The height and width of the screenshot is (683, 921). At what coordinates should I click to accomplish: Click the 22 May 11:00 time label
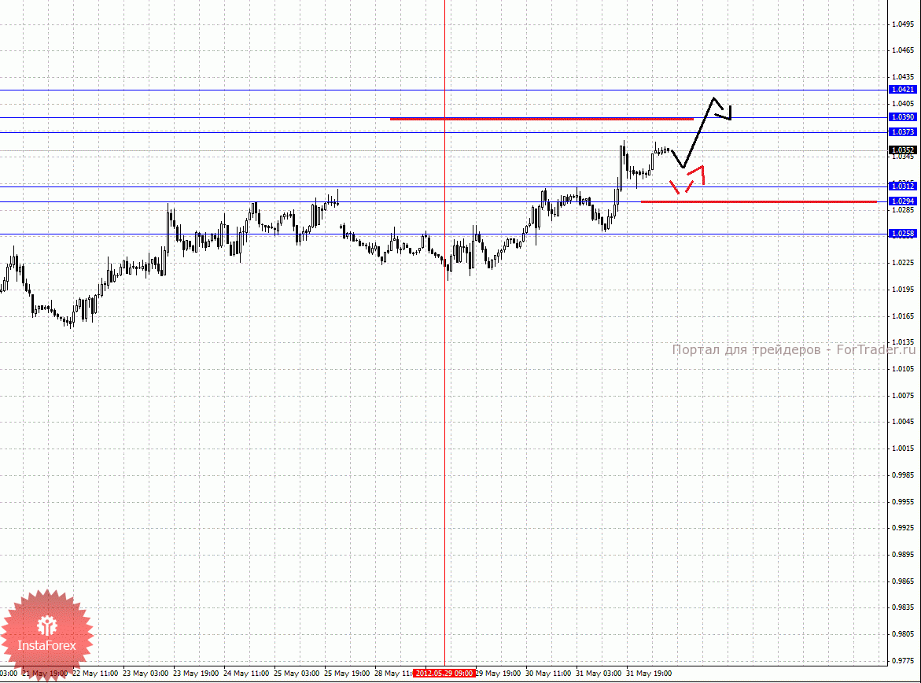95,673
